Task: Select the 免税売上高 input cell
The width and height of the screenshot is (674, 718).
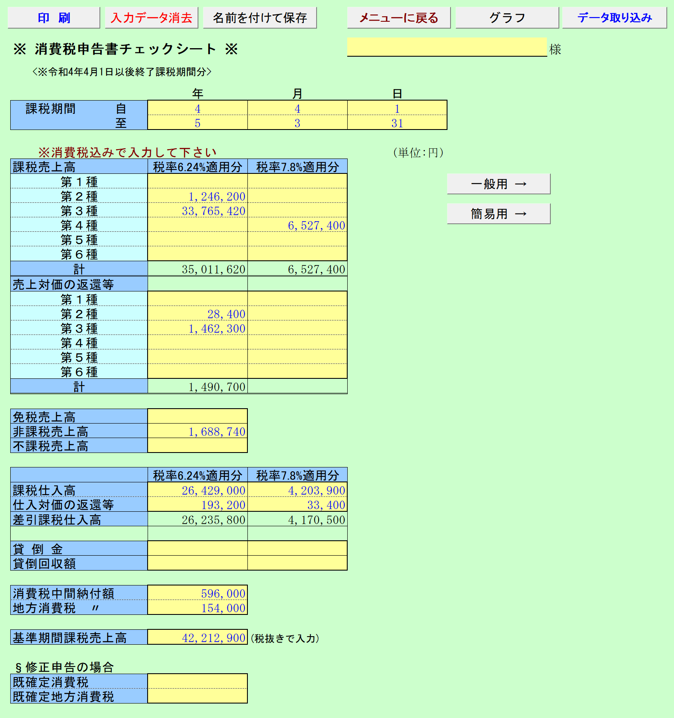Action: (x=198, y=416)
